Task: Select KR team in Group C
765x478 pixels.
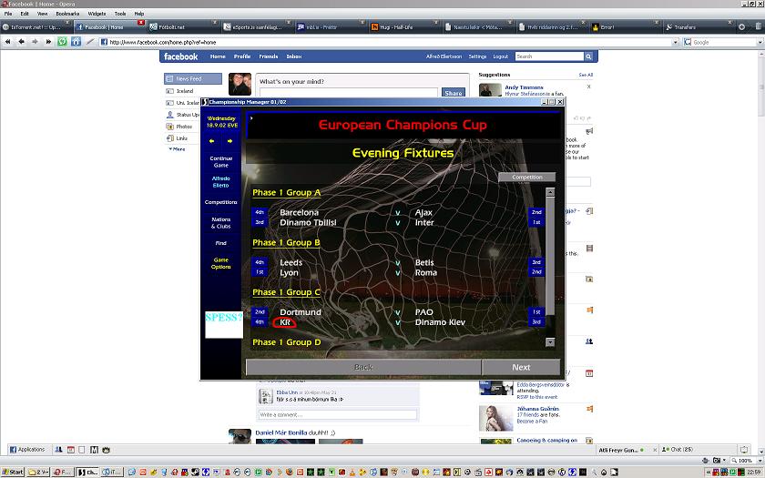Action: click(x=285, y=322)
